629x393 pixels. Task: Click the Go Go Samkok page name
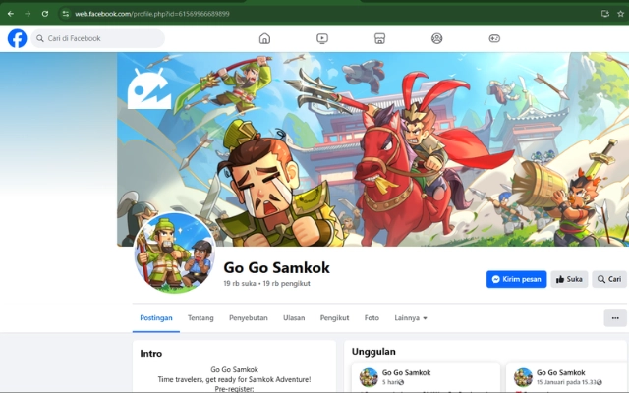(x=277, y=267)
